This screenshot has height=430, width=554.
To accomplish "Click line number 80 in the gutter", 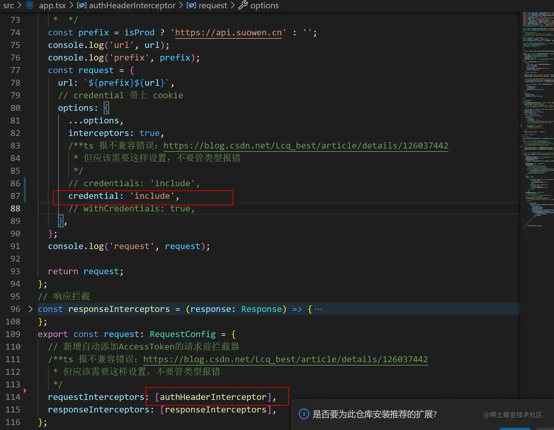I will tap(15, 108).
